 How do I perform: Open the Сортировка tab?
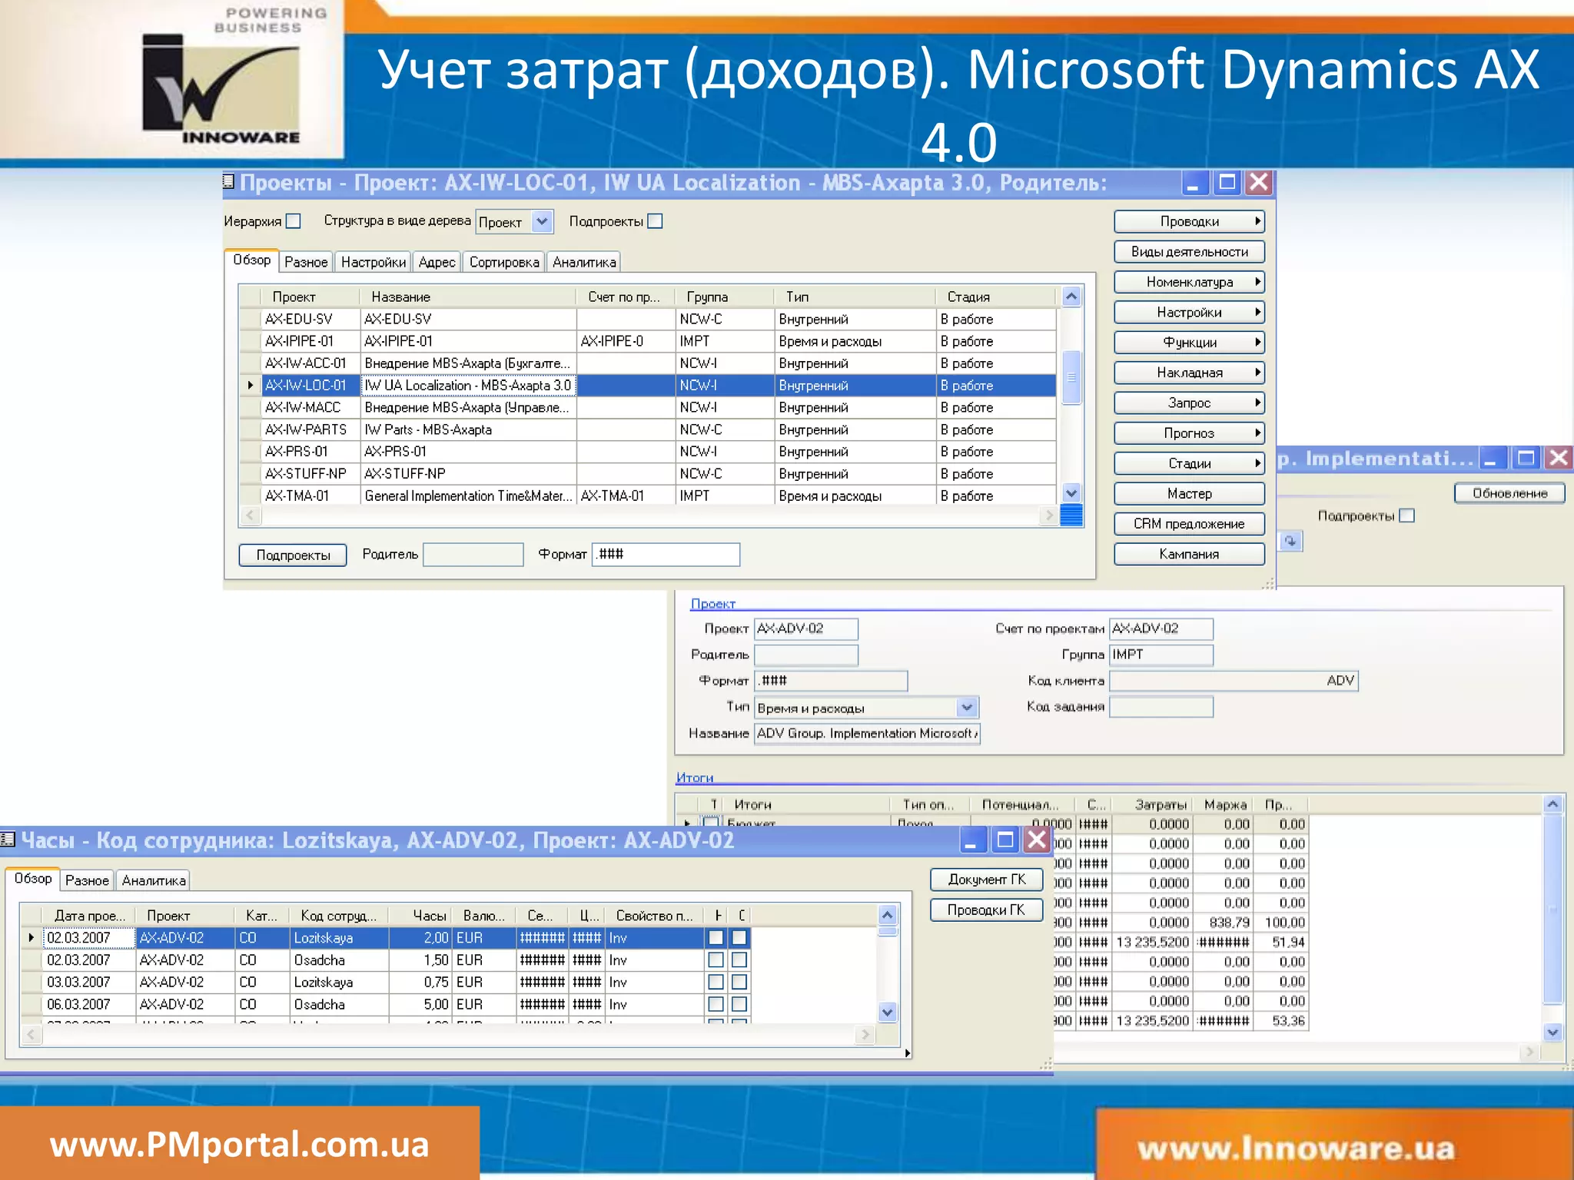coord(504,262)
